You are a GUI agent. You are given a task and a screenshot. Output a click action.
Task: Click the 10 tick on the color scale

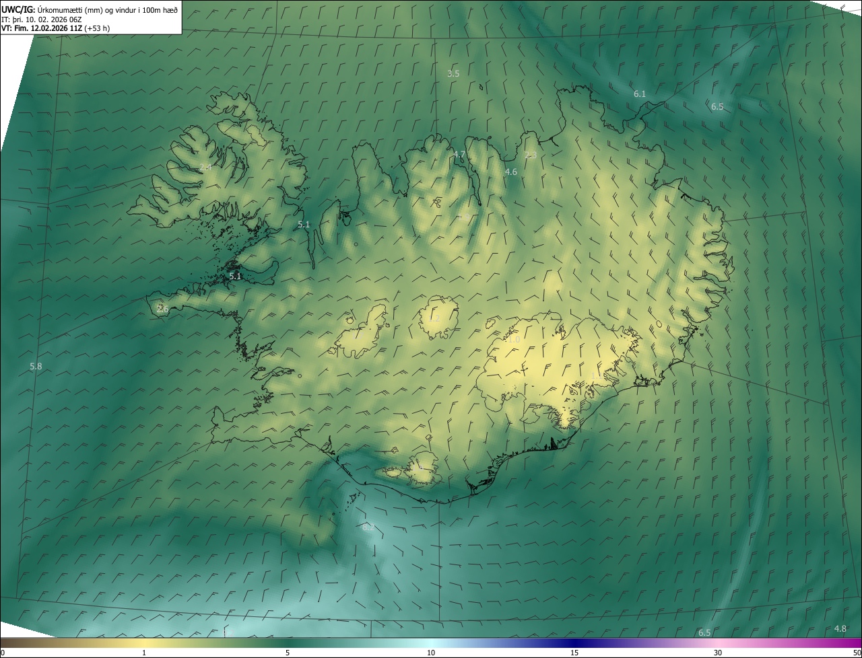431,653
